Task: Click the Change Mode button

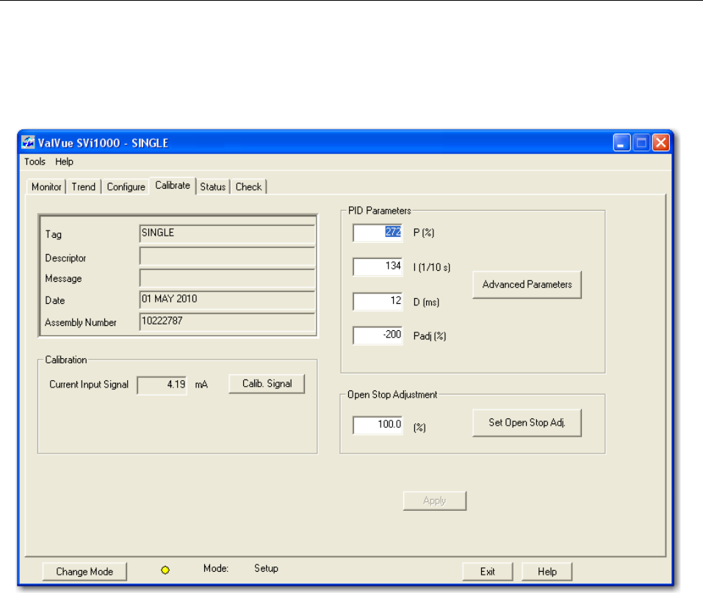Action: click(84, 572)
